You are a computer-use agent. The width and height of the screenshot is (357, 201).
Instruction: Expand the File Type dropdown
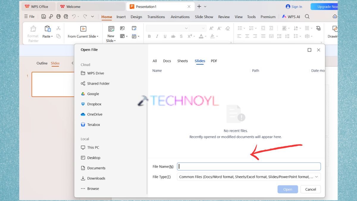tap(317, 177)
